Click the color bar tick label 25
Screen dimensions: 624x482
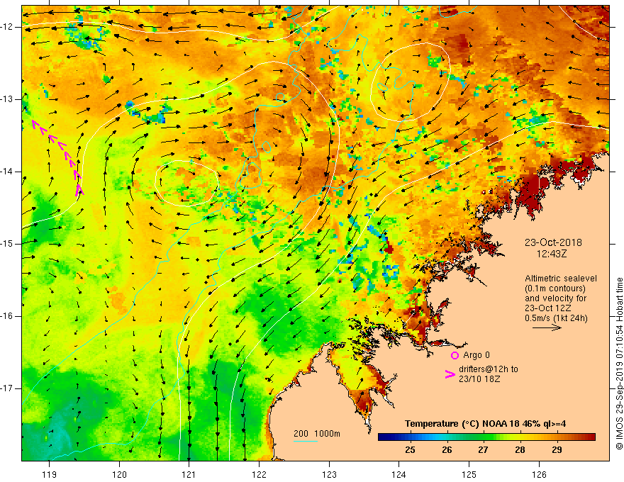[410, 450]
